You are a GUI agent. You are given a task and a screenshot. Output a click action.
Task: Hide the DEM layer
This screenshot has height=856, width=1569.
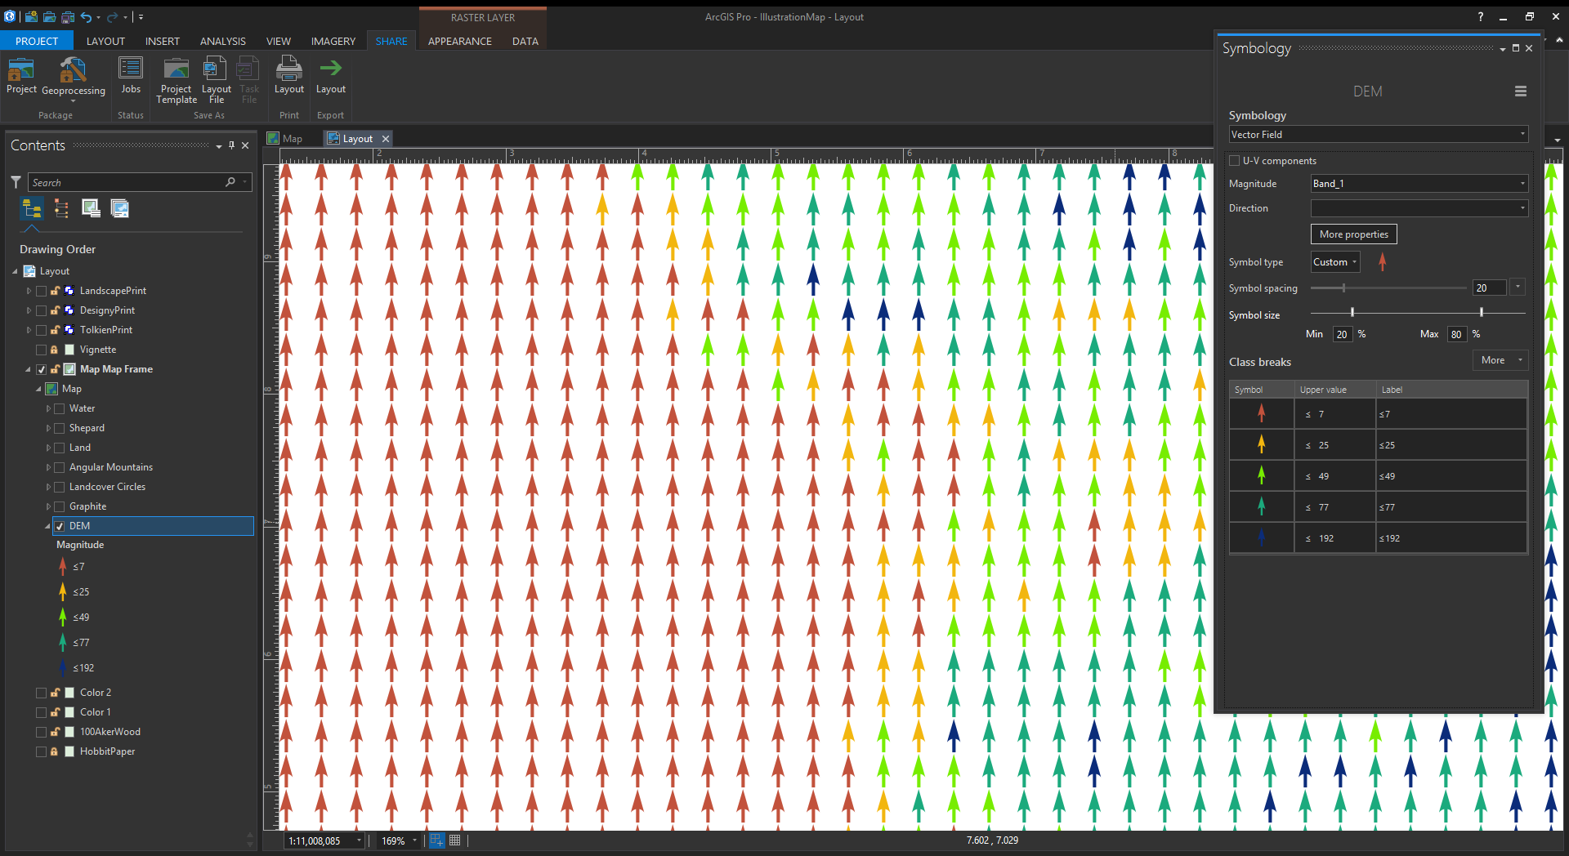pos(59,526)
